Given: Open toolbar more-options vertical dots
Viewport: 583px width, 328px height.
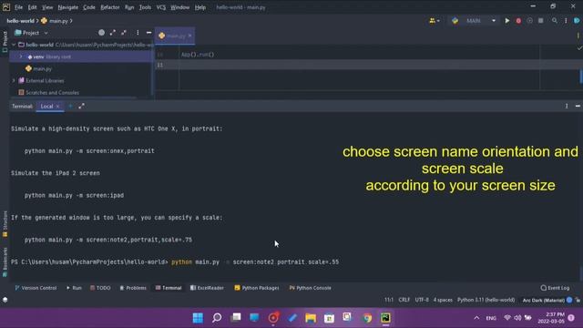Looking at the screenshot, I should coord(566,21).
